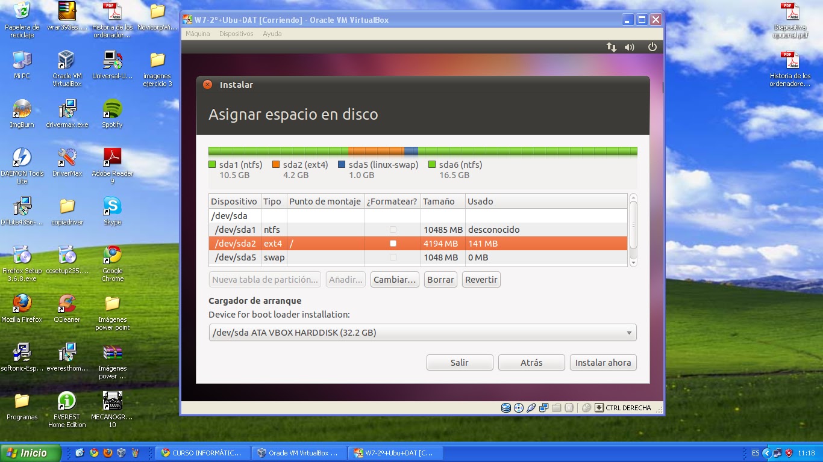Select the Spotify desktop icon
The image size is (823, 462).
[112, 114]
